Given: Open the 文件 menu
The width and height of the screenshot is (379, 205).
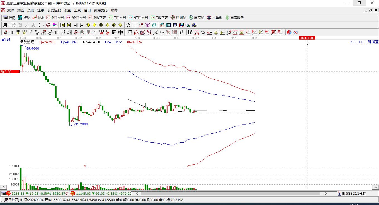Looking at the screenshot, I should point(11,10).
